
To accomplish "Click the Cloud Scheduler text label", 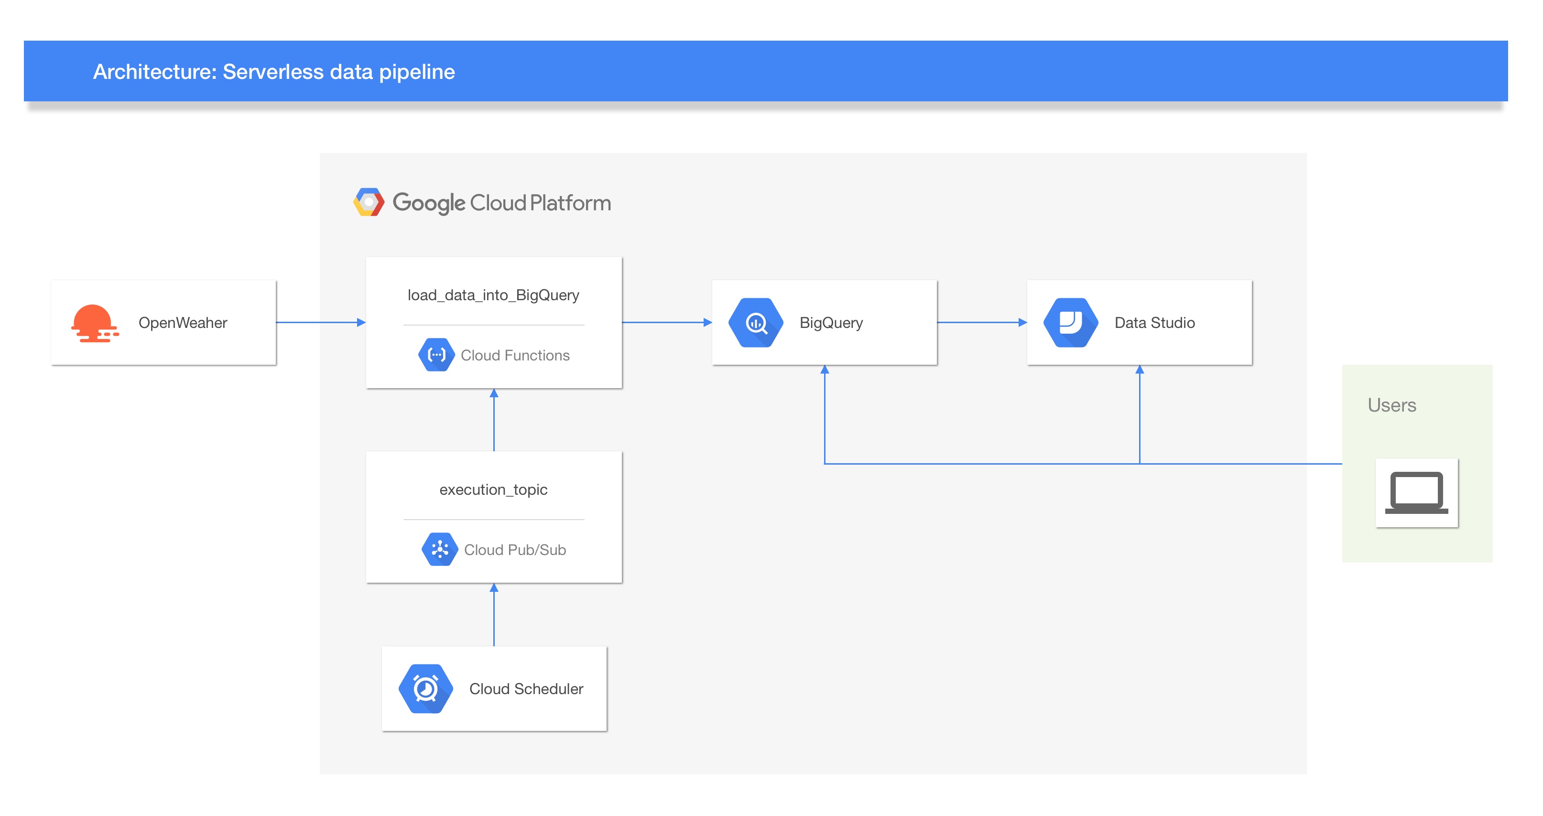I will 526,689.
